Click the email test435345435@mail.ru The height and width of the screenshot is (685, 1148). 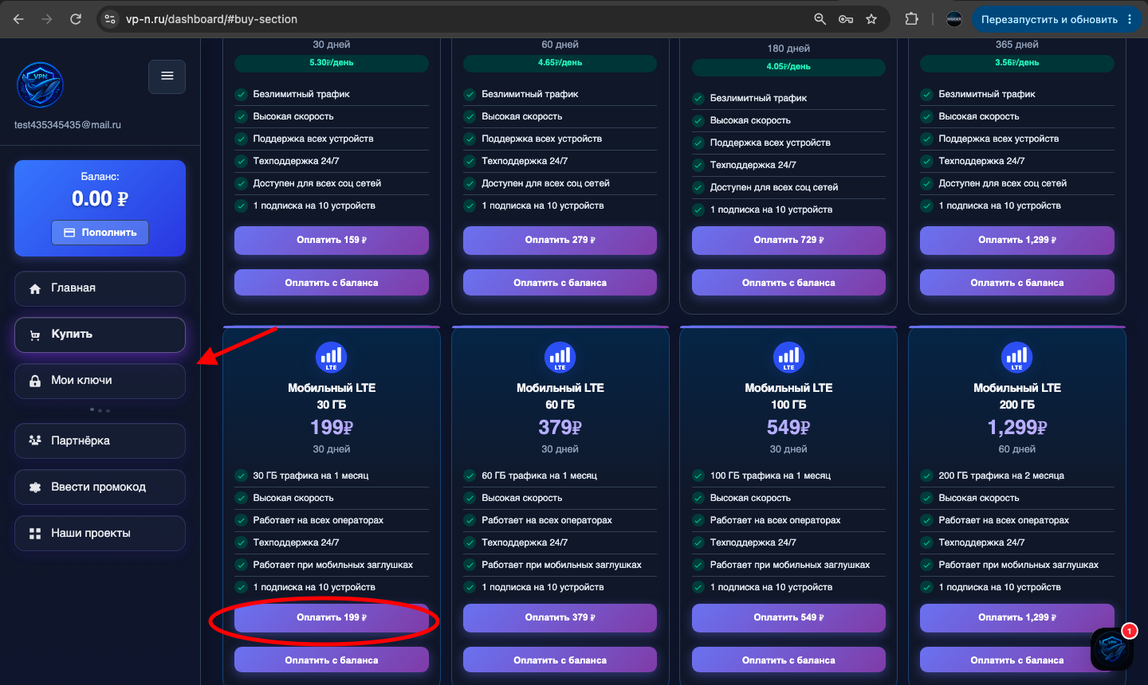[x=68, y=125]
